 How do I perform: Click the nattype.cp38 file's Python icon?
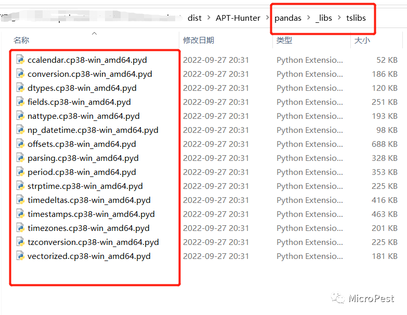coord(20,116)
